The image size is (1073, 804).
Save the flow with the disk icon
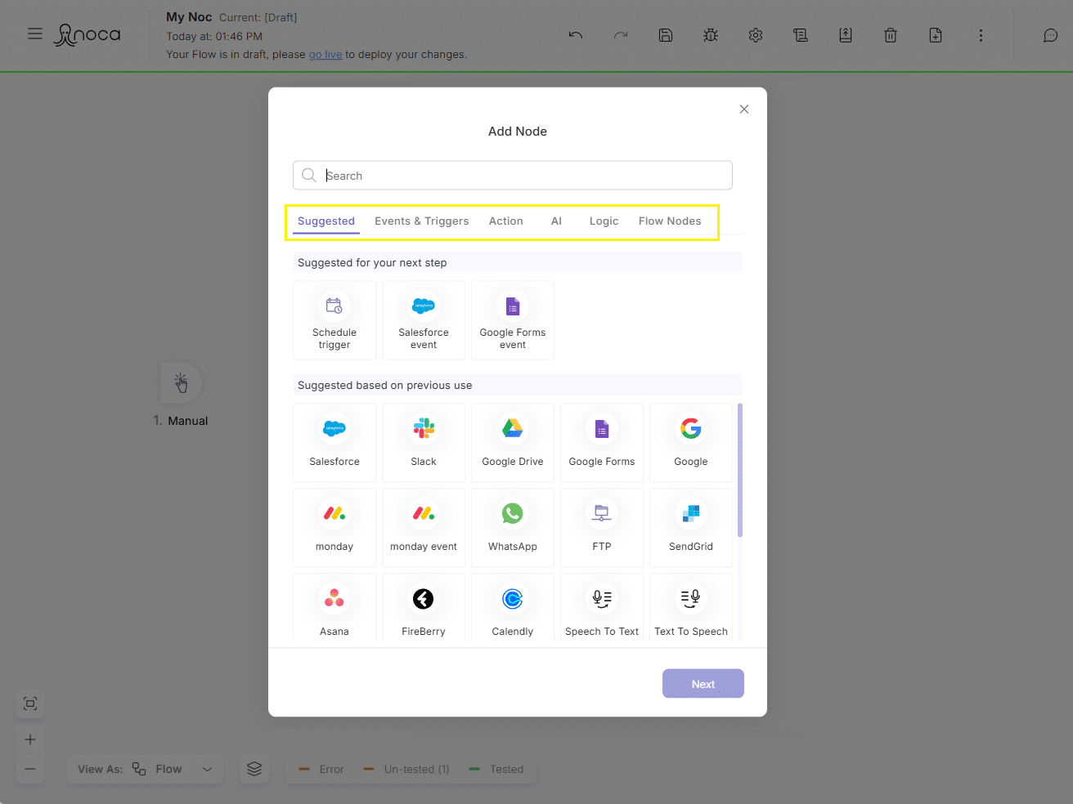click(x=666, y=35)
